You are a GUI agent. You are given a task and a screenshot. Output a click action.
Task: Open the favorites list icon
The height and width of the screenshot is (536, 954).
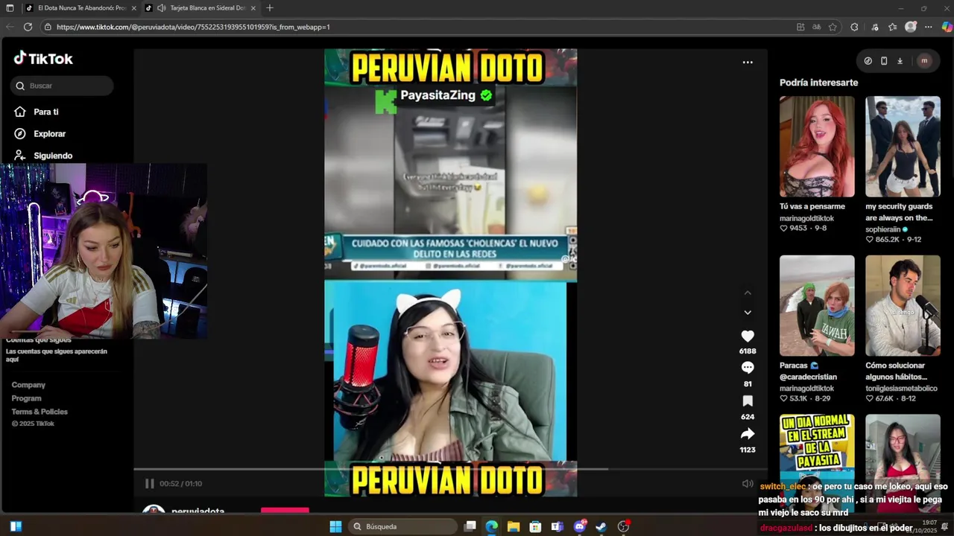(x=892, y=27)
